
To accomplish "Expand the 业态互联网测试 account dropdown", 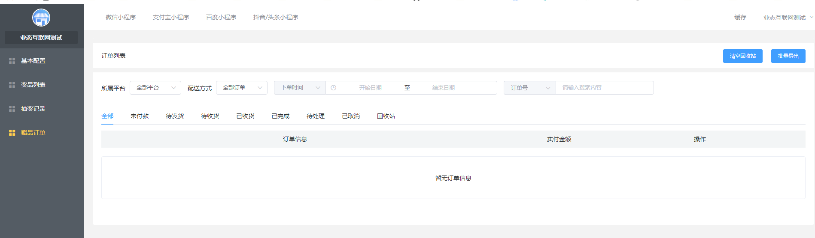I will tap(788, 18).
